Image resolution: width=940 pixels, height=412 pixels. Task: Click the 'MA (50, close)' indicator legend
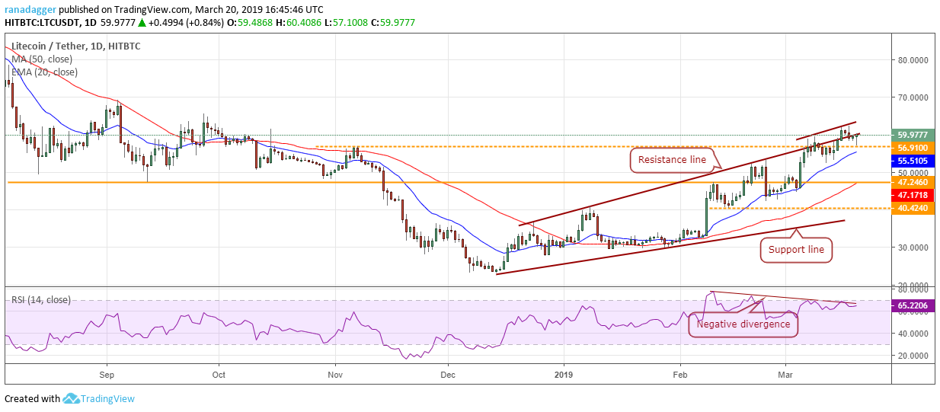tap(41, 59)
